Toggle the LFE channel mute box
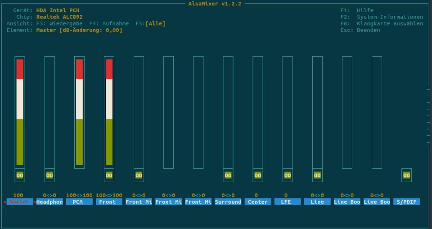432x229 pixels. pyautogui.click(x=288, y=175)
